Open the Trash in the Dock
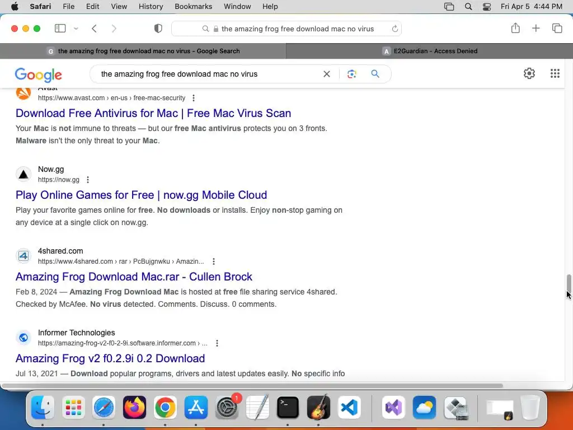Image resolution: width=573 pixels, height=430 pixels. [530, 407]
